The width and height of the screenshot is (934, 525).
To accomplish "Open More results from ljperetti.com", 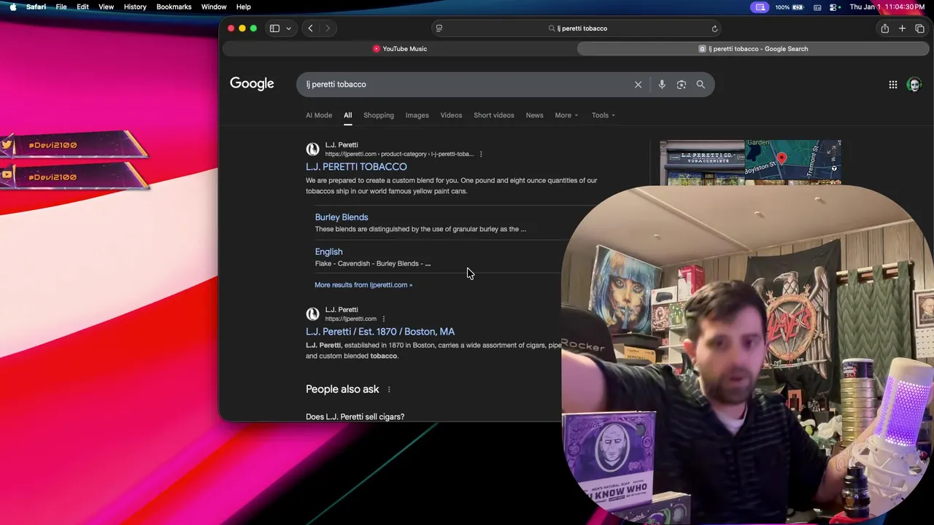I will pos(363,285).
